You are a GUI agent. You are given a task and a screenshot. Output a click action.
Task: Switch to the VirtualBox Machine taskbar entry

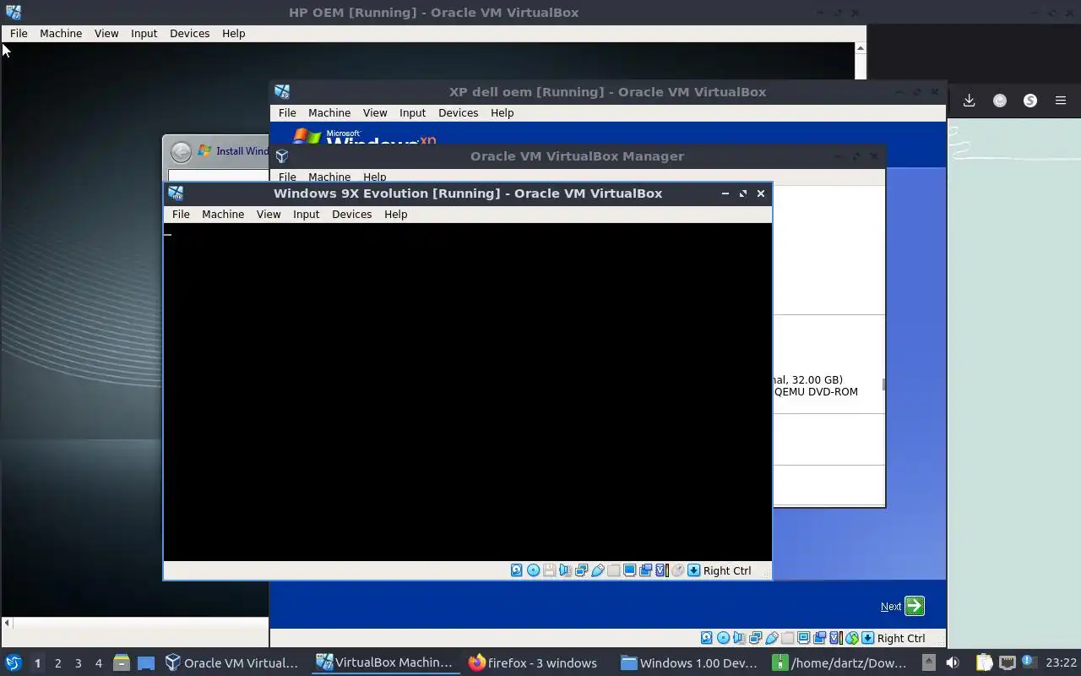point(386,662)
